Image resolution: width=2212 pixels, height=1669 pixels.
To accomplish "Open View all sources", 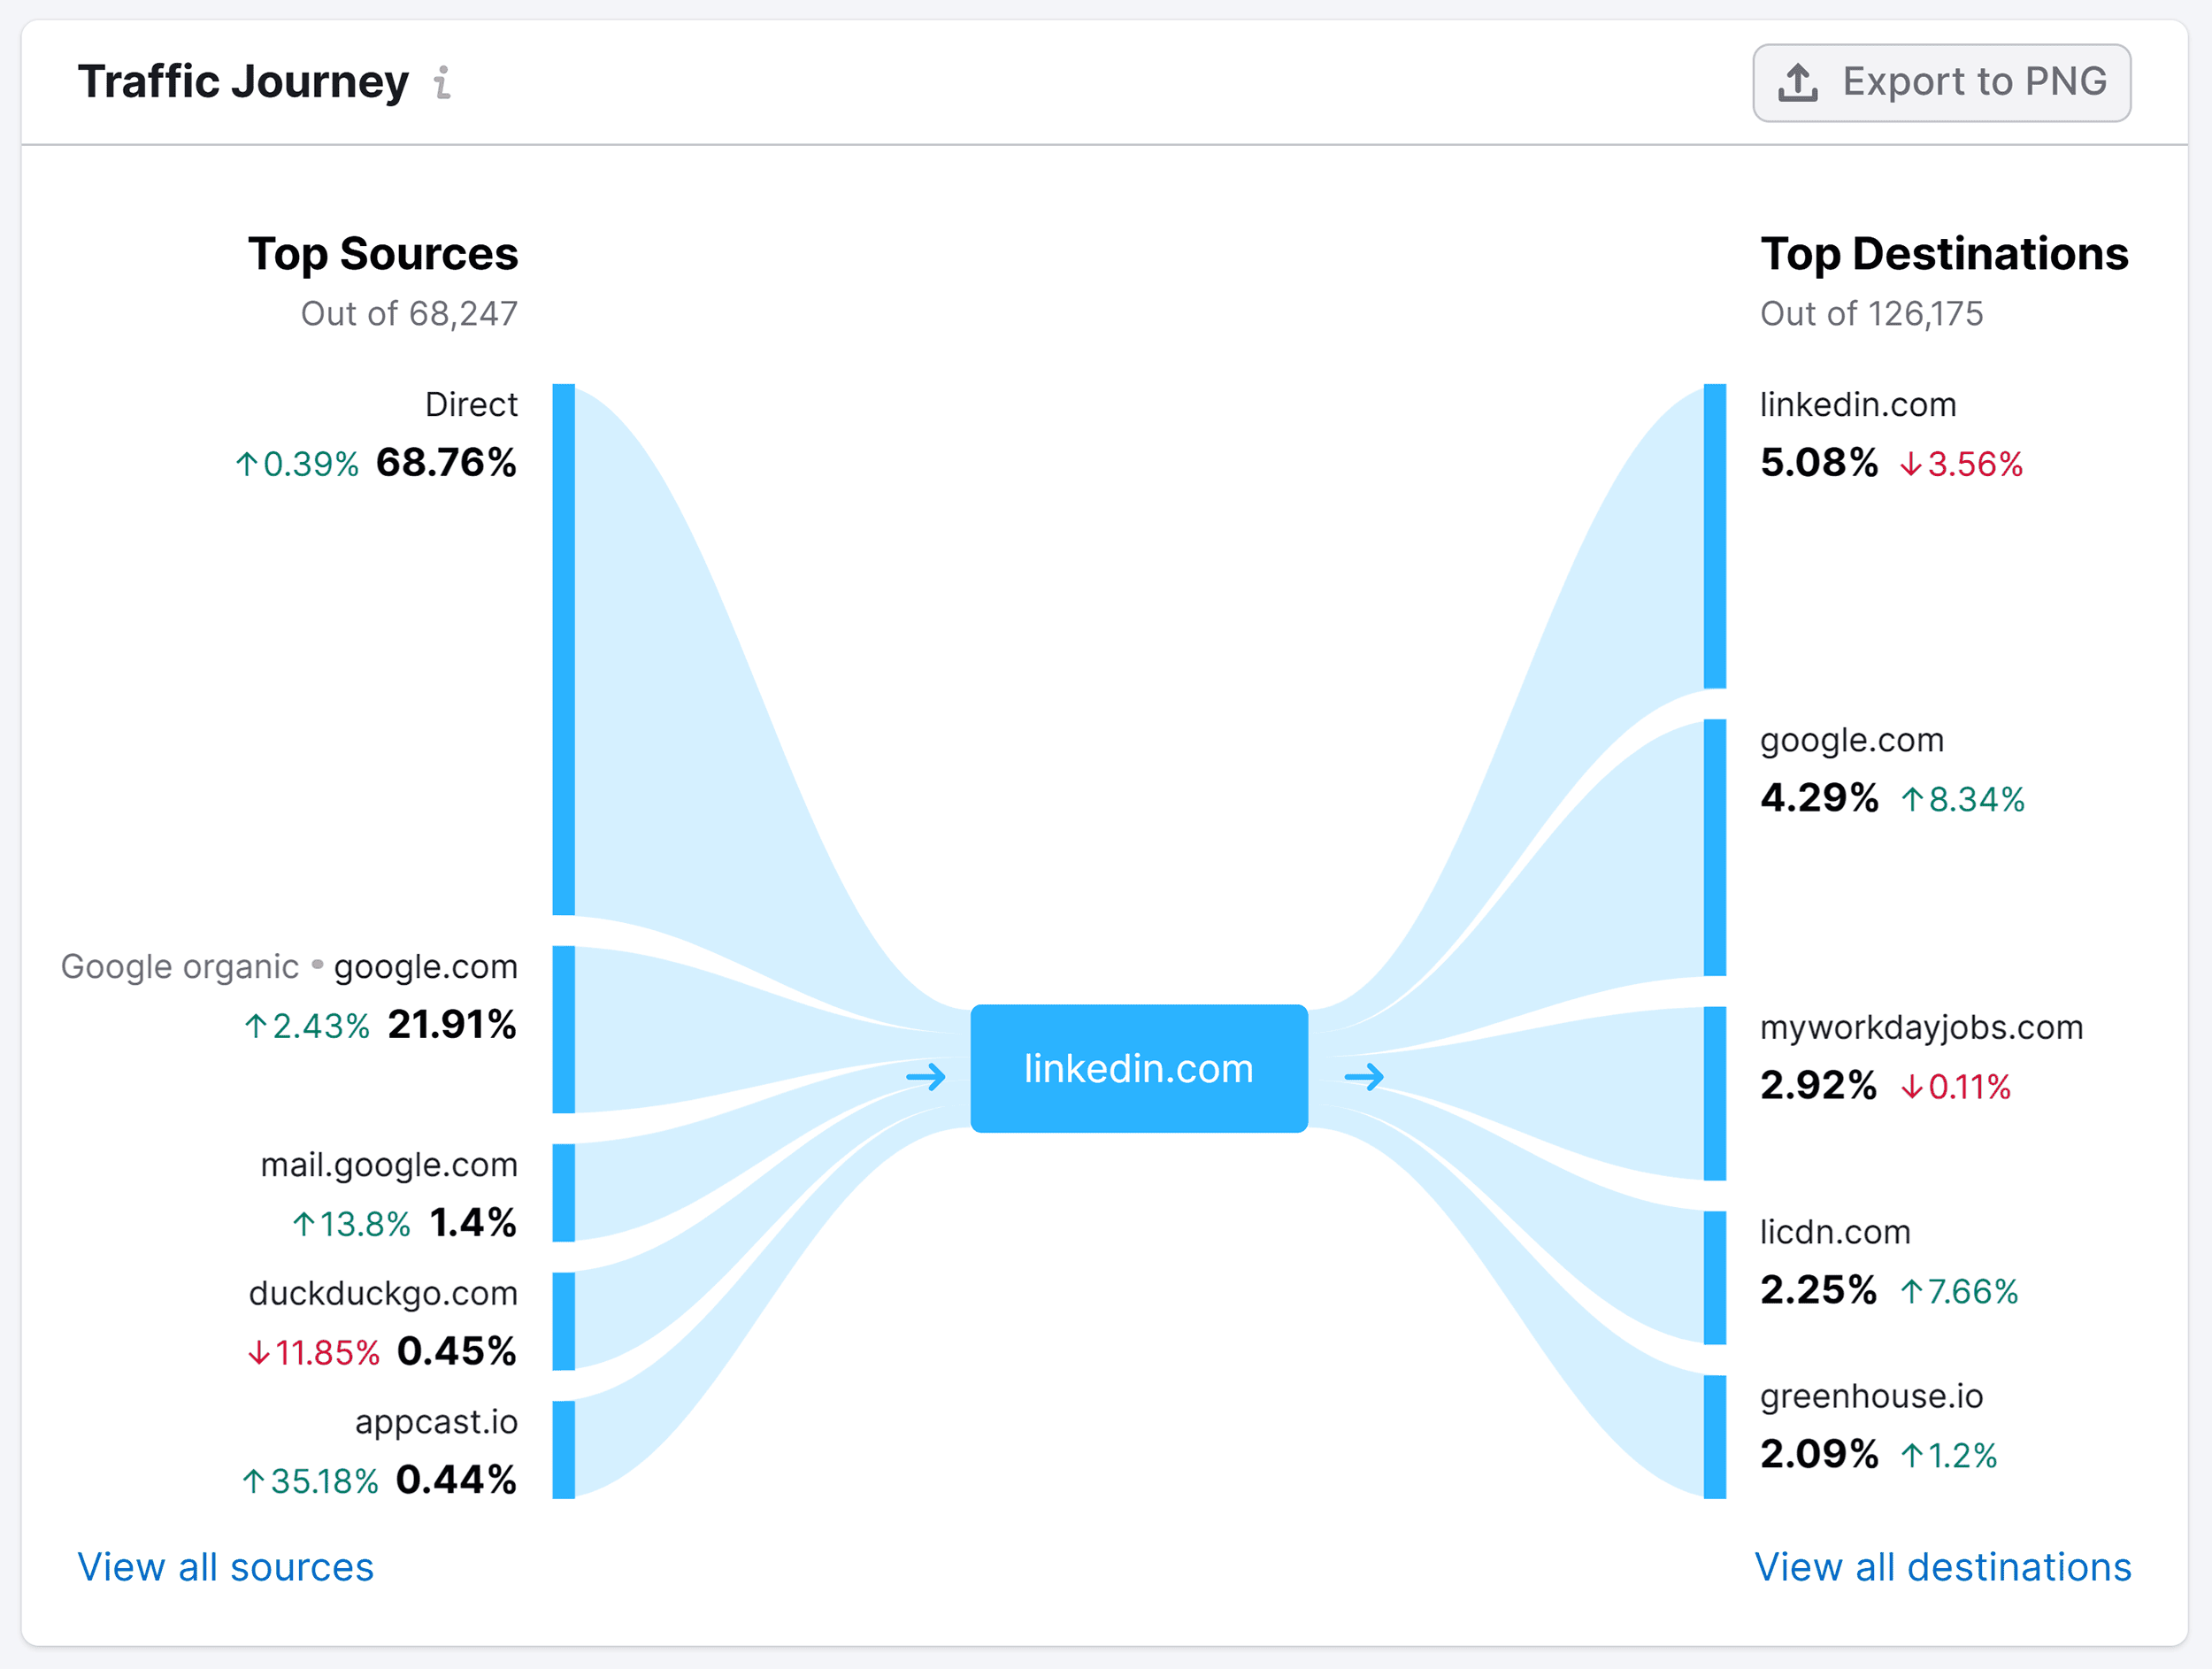I will coord(225,1566).
